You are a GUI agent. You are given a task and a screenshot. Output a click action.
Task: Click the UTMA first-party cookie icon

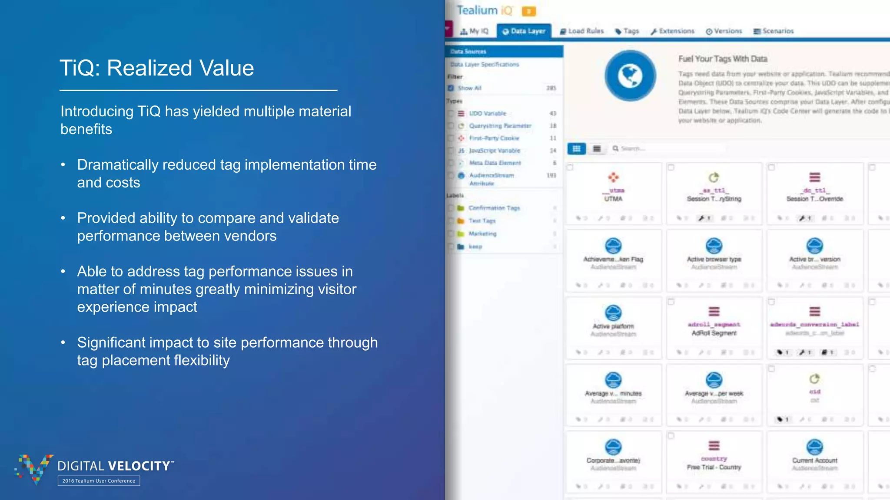click(613, 177)
